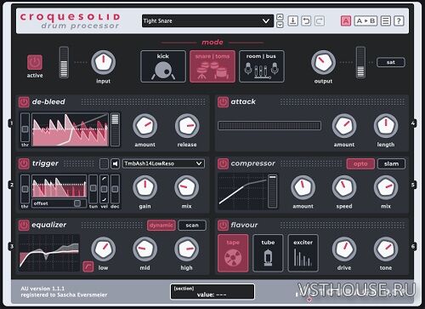
Task: Adjust the input knob
Action: point(104,62)
